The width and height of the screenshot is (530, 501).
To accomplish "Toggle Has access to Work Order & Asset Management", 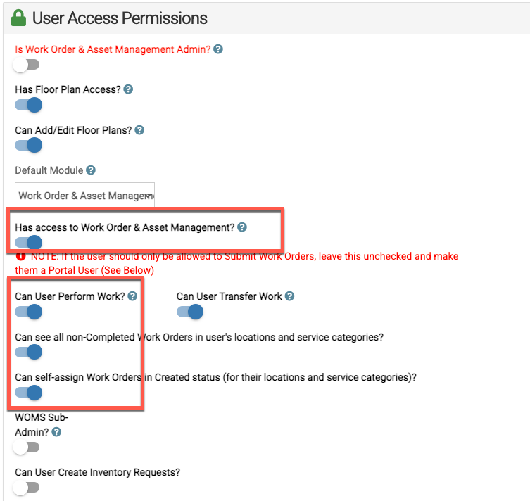I will tap(28, 242).
